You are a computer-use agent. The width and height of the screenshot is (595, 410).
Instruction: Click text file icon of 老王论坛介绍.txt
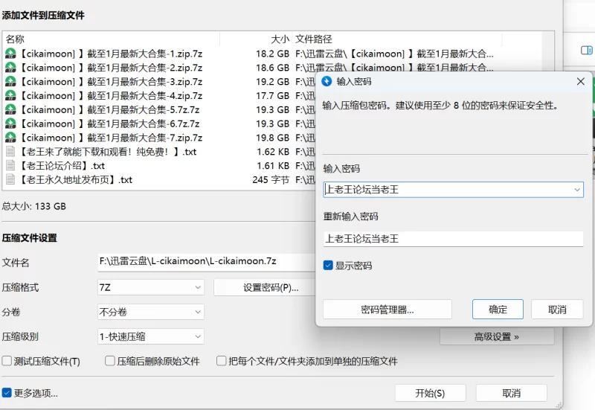pyautogui.click(x=10, y=166)
